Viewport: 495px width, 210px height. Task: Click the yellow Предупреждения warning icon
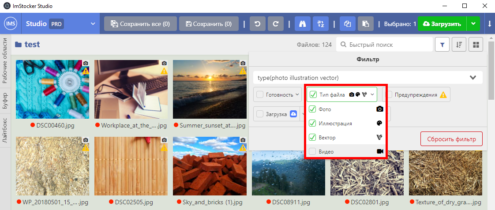(443, 94)
